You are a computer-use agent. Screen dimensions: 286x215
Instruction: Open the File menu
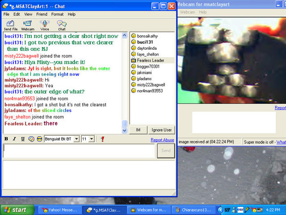(x=6, y=14)
